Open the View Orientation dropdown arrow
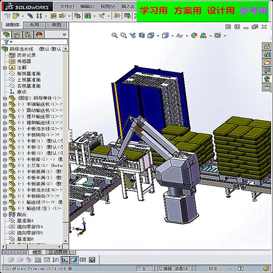 tap(158, 36)
